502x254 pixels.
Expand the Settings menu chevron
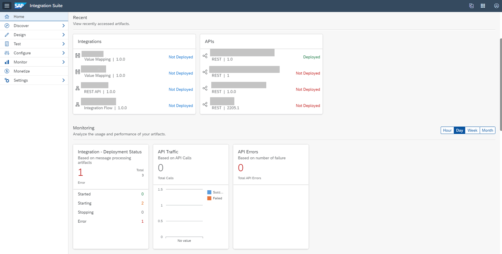[63, 80]
